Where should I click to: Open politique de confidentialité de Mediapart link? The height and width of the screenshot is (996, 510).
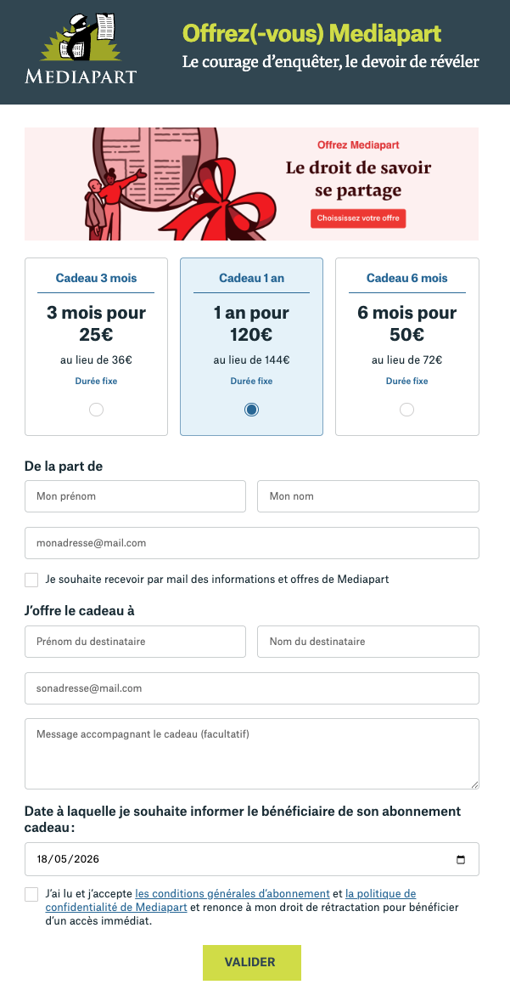pyautogui.click(x=230, y=900)
